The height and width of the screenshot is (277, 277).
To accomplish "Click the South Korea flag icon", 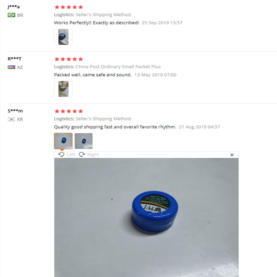I will click(11, 119).
